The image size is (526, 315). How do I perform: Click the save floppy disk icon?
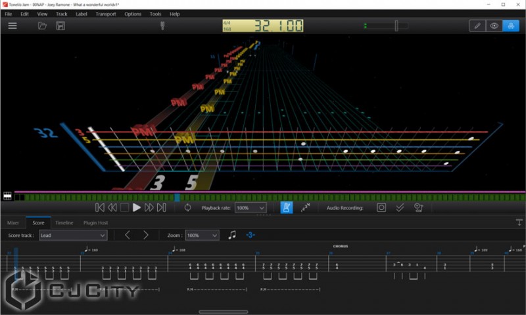tap(60, 26)
